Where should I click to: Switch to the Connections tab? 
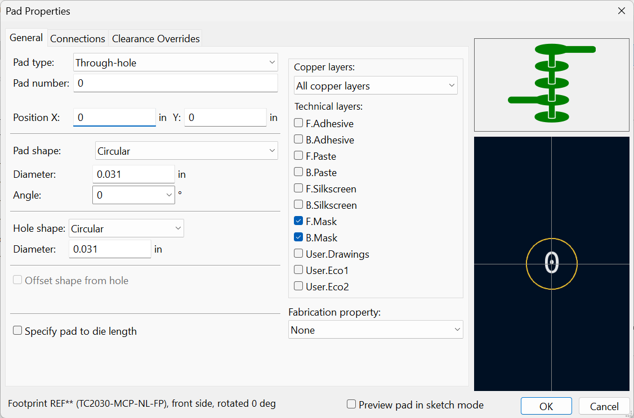[x=78, y=39]
